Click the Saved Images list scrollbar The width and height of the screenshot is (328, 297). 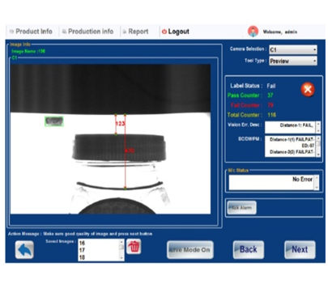coord(121,250)
